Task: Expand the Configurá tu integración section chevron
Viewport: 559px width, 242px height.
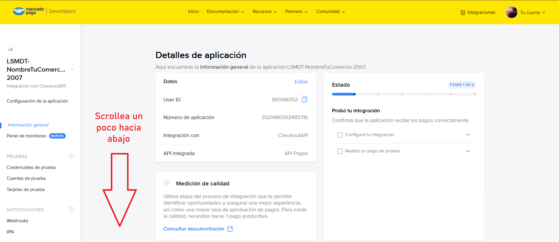Action: pos(468,135)
